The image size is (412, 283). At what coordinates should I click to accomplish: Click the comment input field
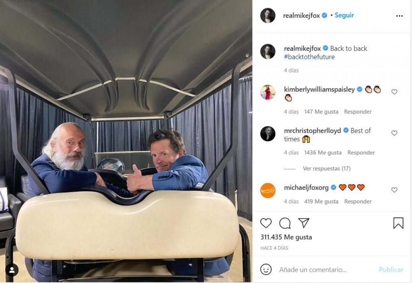point(326,270)
